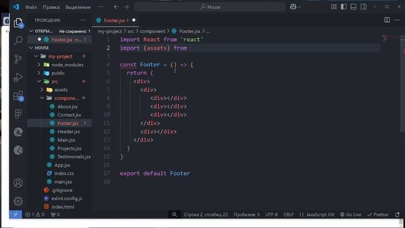Click the my-project breadcrumb segment
The width and height of the screenshot is (405, 228).
coord(109,31)
